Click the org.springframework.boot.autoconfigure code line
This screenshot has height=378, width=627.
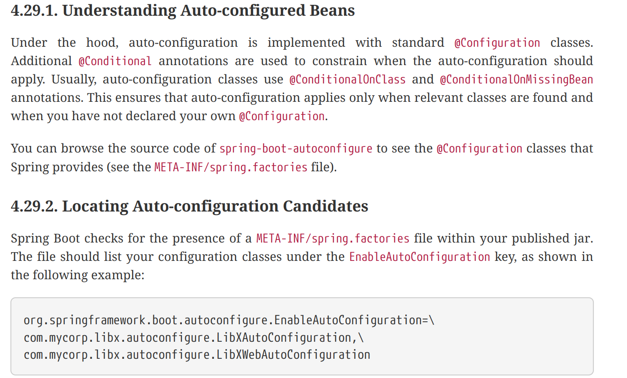[x=229, y=320]
